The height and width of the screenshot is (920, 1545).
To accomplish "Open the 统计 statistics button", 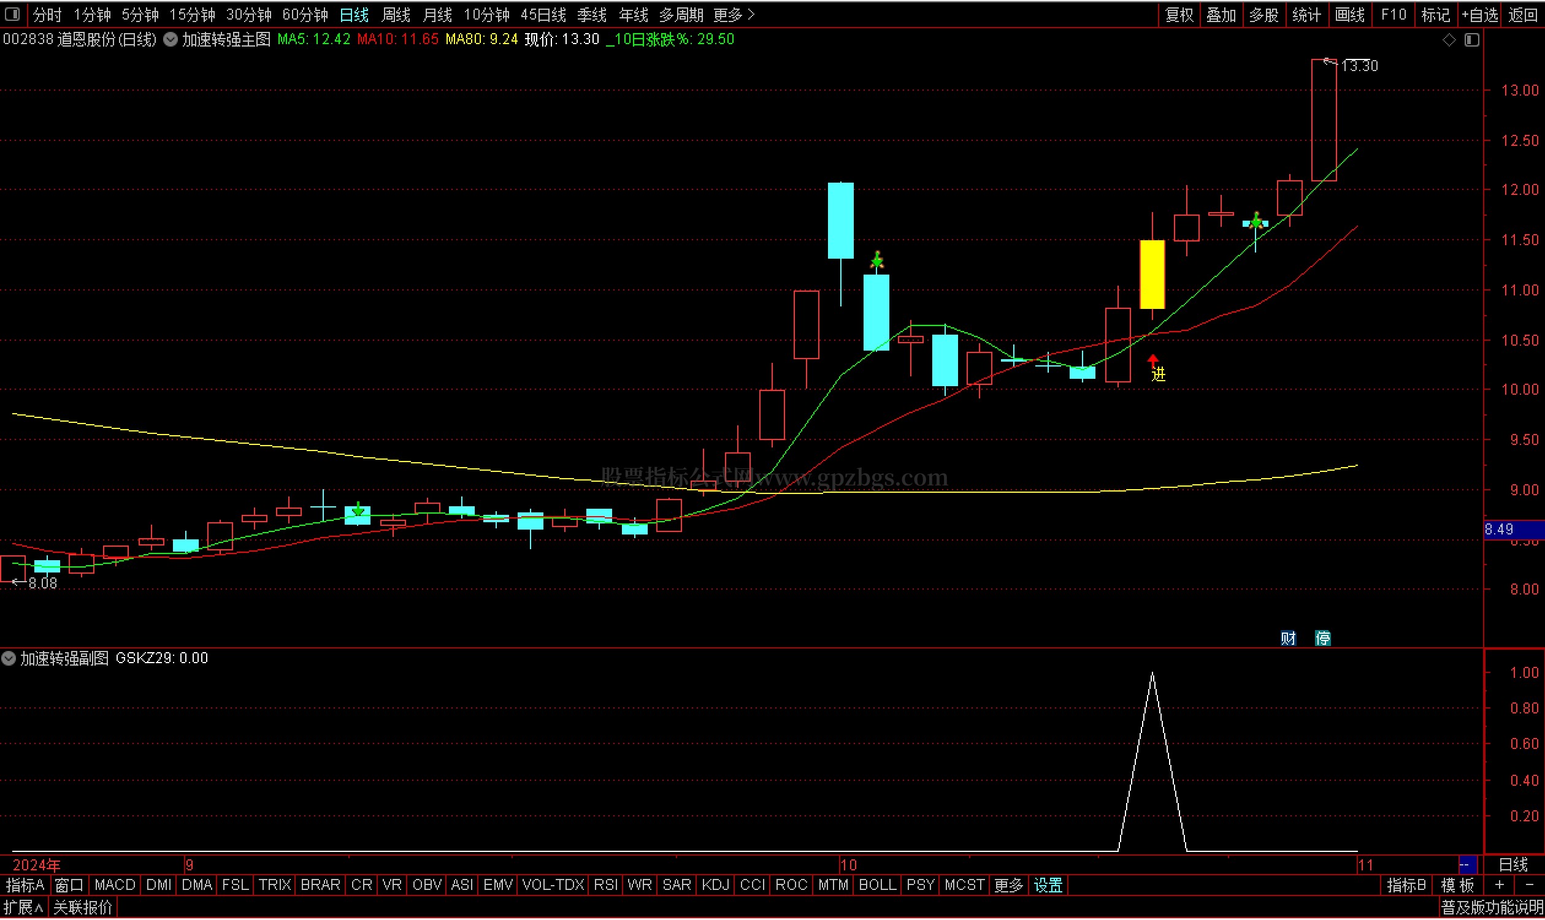I will point(1307,15).
